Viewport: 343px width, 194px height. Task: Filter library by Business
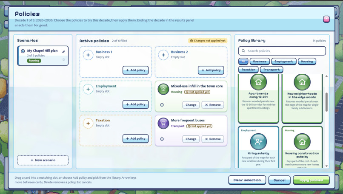click(x=260, y=62)
